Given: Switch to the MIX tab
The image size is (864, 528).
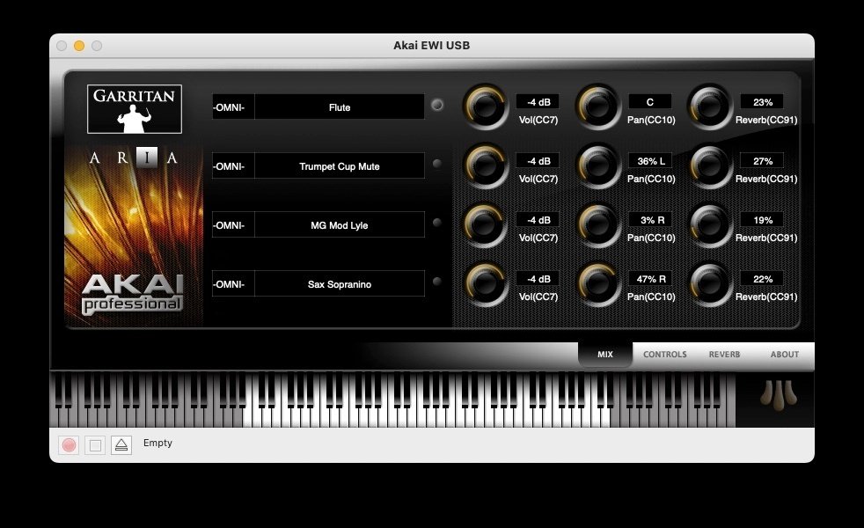Looking at the screenshot, I should click(x=605, y=355).
